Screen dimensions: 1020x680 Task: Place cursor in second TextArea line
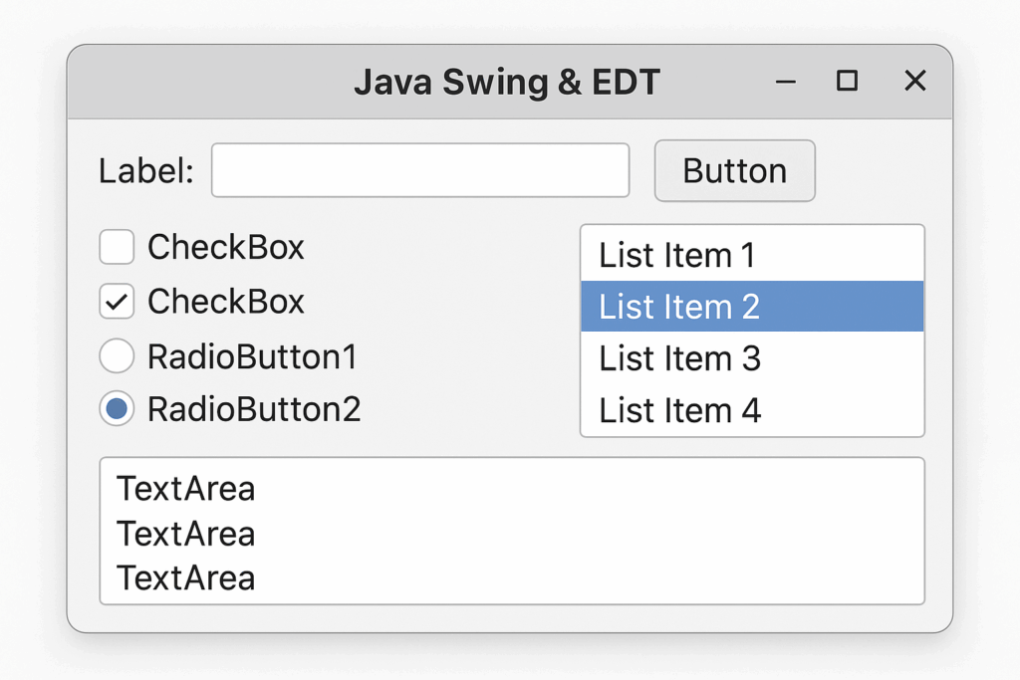(186, 534)
